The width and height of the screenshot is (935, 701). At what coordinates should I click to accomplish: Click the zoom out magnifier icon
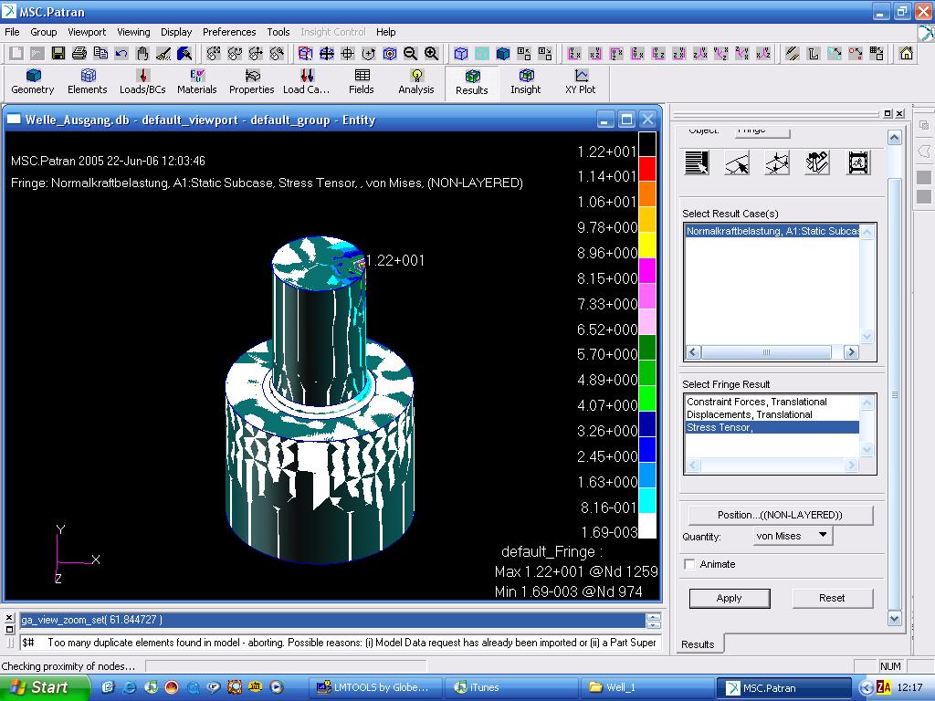coord(410,53)
